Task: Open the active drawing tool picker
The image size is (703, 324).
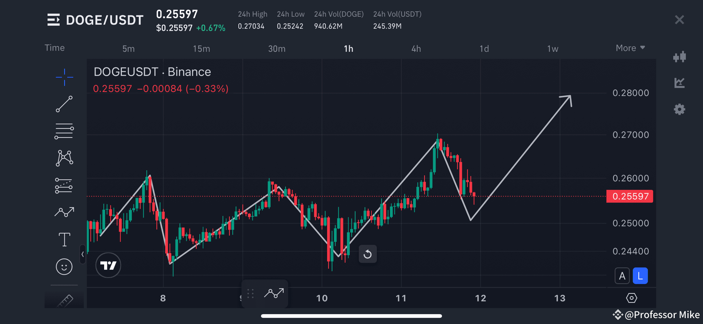Action: coord(274,293)
